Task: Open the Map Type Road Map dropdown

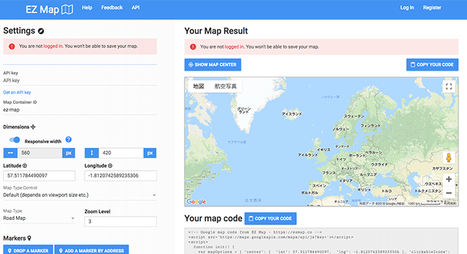Action: point(39,218)
